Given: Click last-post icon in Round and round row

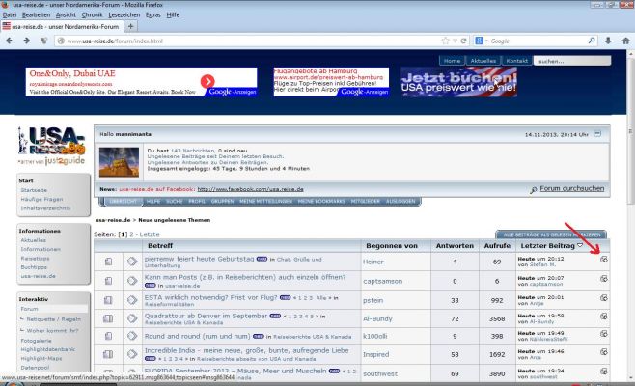Looking at the screenshot, I should tap(604, 334).
